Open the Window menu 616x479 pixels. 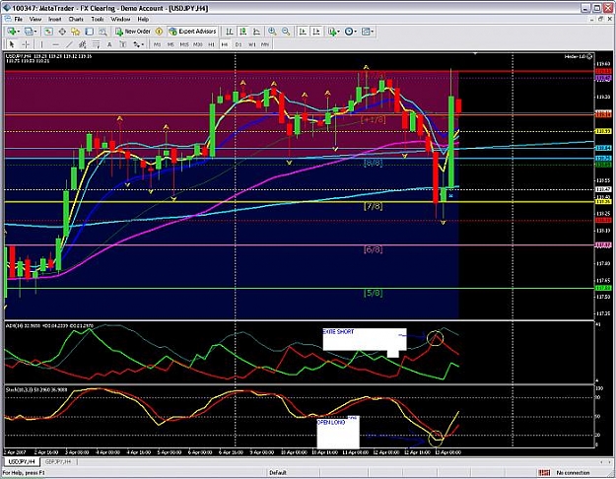click(120, 19)
